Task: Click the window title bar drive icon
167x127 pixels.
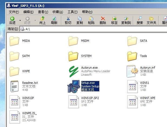Action: click(9, 5)
